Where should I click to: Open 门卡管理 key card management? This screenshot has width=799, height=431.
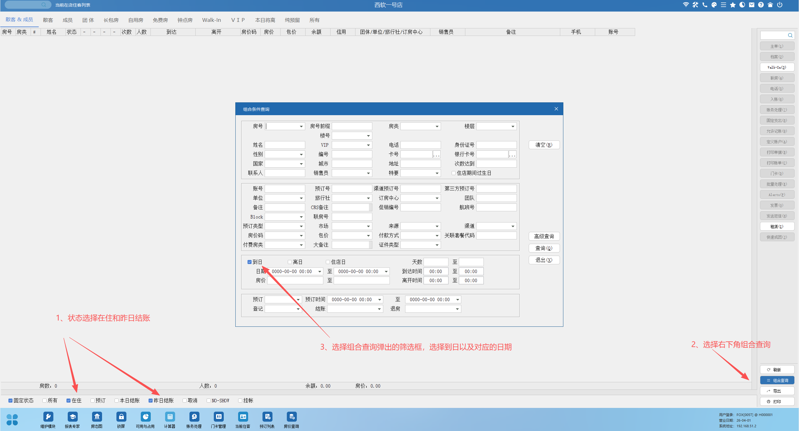click(218, 420)
